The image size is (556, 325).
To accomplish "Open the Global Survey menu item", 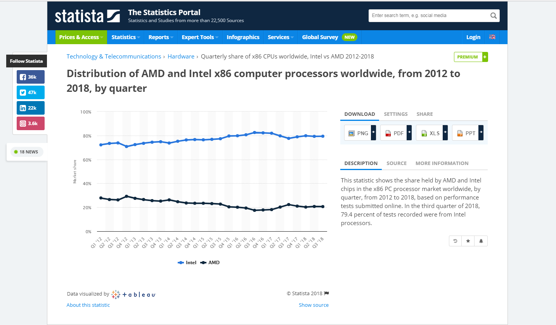I will pos(329,37).
